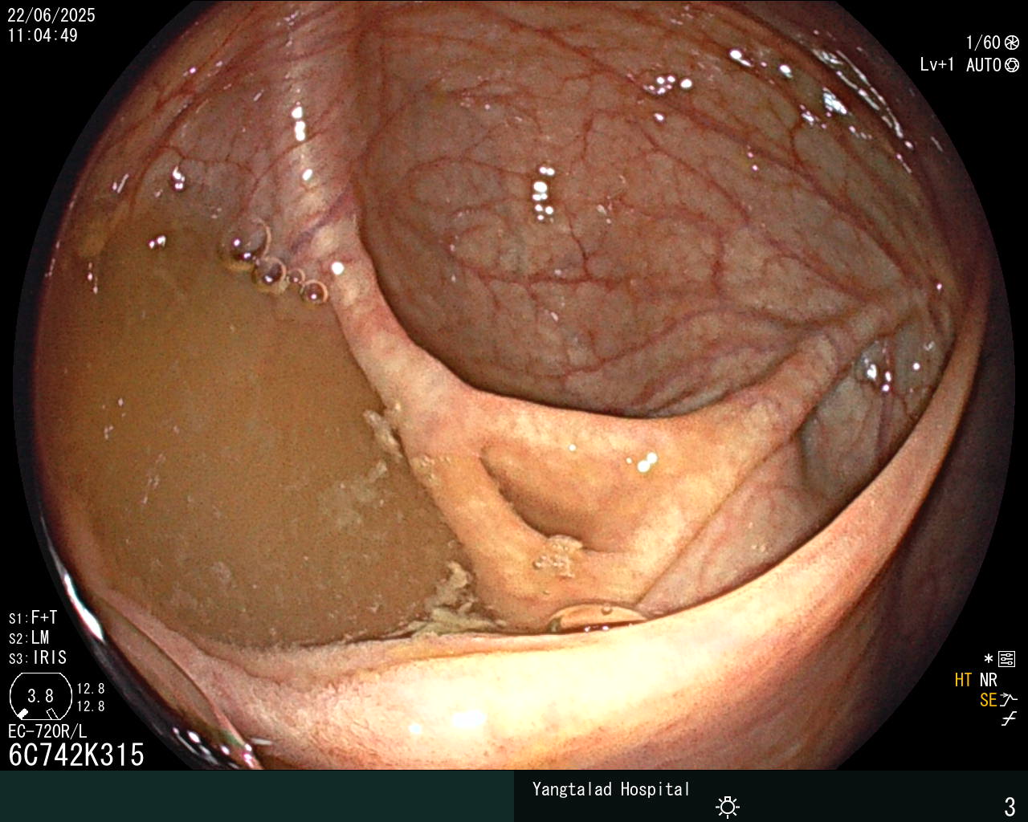Viewport: 1028px width, 822px height.
Task: Click the image counter 3
Action: point(1010,806)
